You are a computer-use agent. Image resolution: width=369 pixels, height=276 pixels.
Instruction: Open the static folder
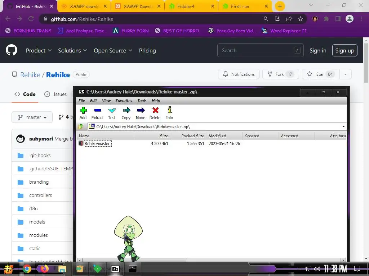point(35,248)
